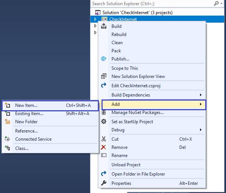Click the Set as StartUp Project gear icon
The height and width of the screenshot is (193, 226).
(x=104, y=121)
